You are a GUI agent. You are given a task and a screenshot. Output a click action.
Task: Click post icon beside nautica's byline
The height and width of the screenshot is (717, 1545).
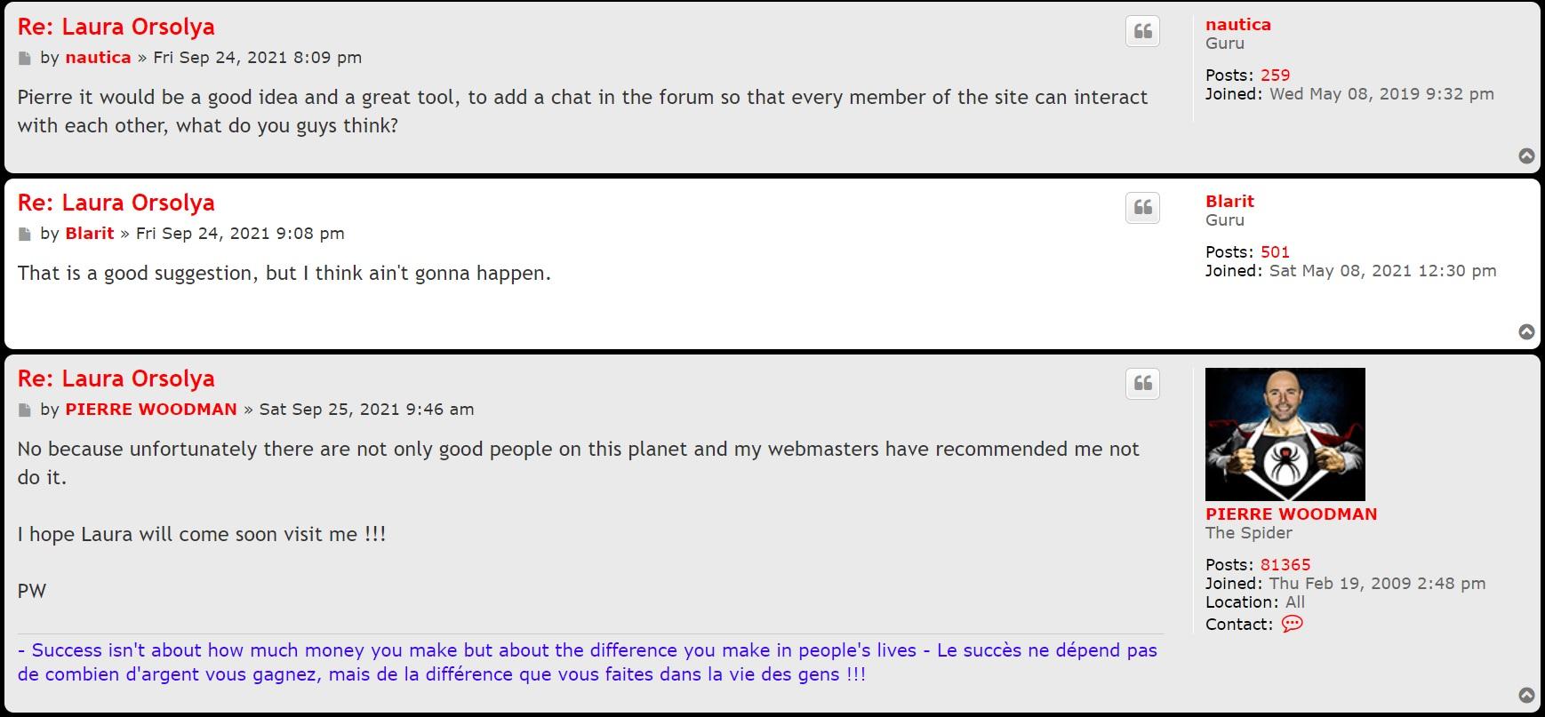(25, 59)
